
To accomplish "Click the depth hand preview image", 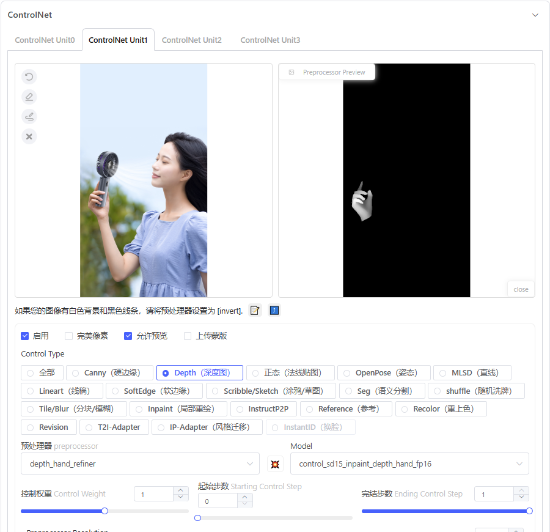I will [406, 180].
